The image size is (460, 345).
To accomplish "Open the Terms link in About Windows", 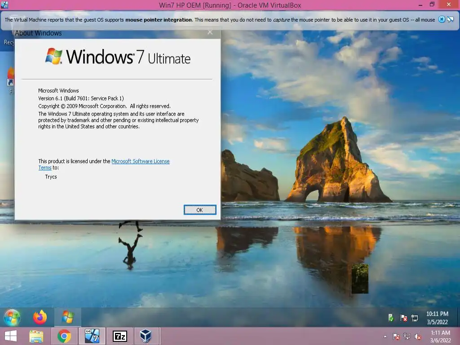I will click(45, 168).
